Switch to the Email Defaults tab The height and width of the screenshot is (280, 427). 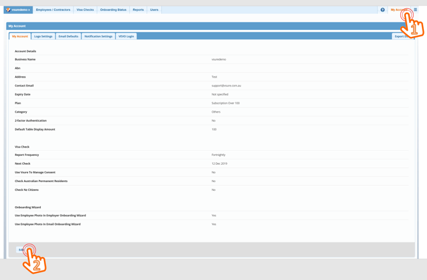68,36
